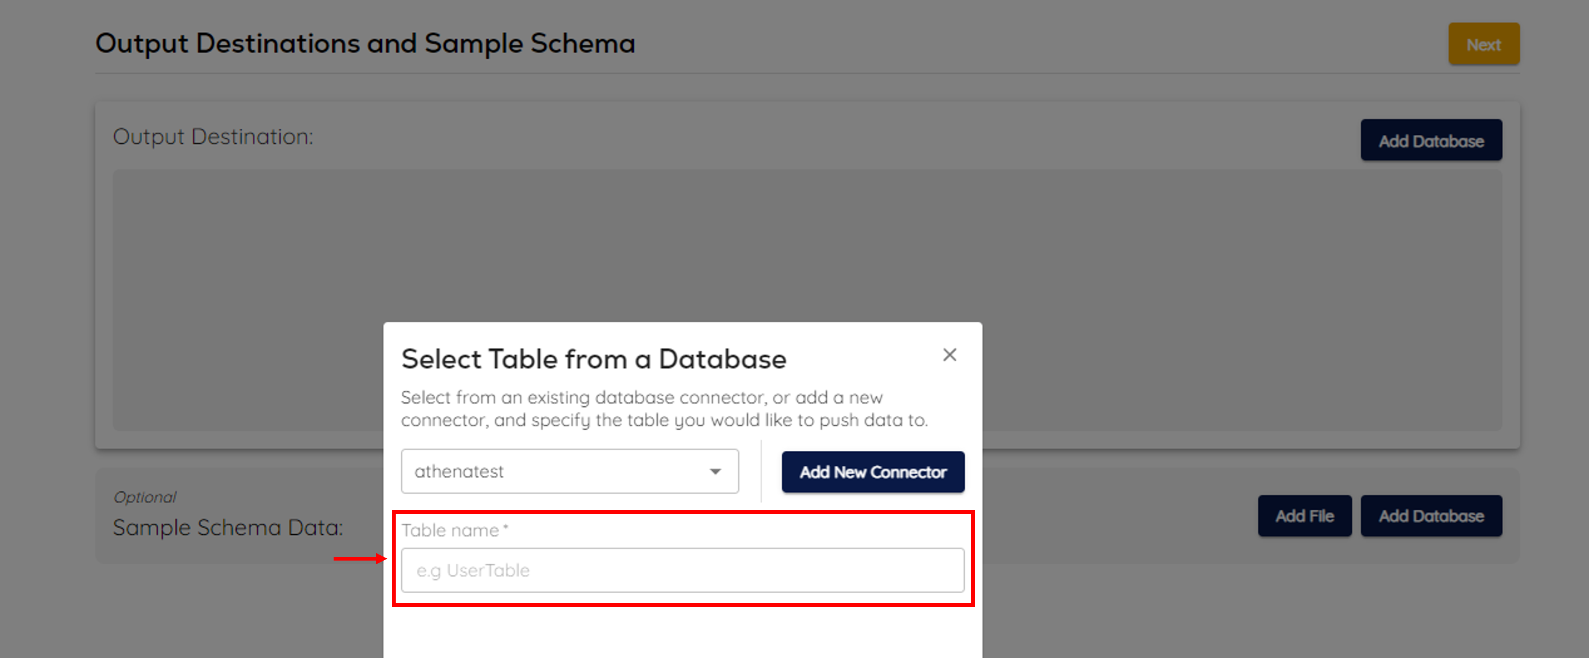Viewport: 1589px width, 658px height.
Task: Click the red arrow annotation
Action: pyautogui.click(x=360, y=559)
